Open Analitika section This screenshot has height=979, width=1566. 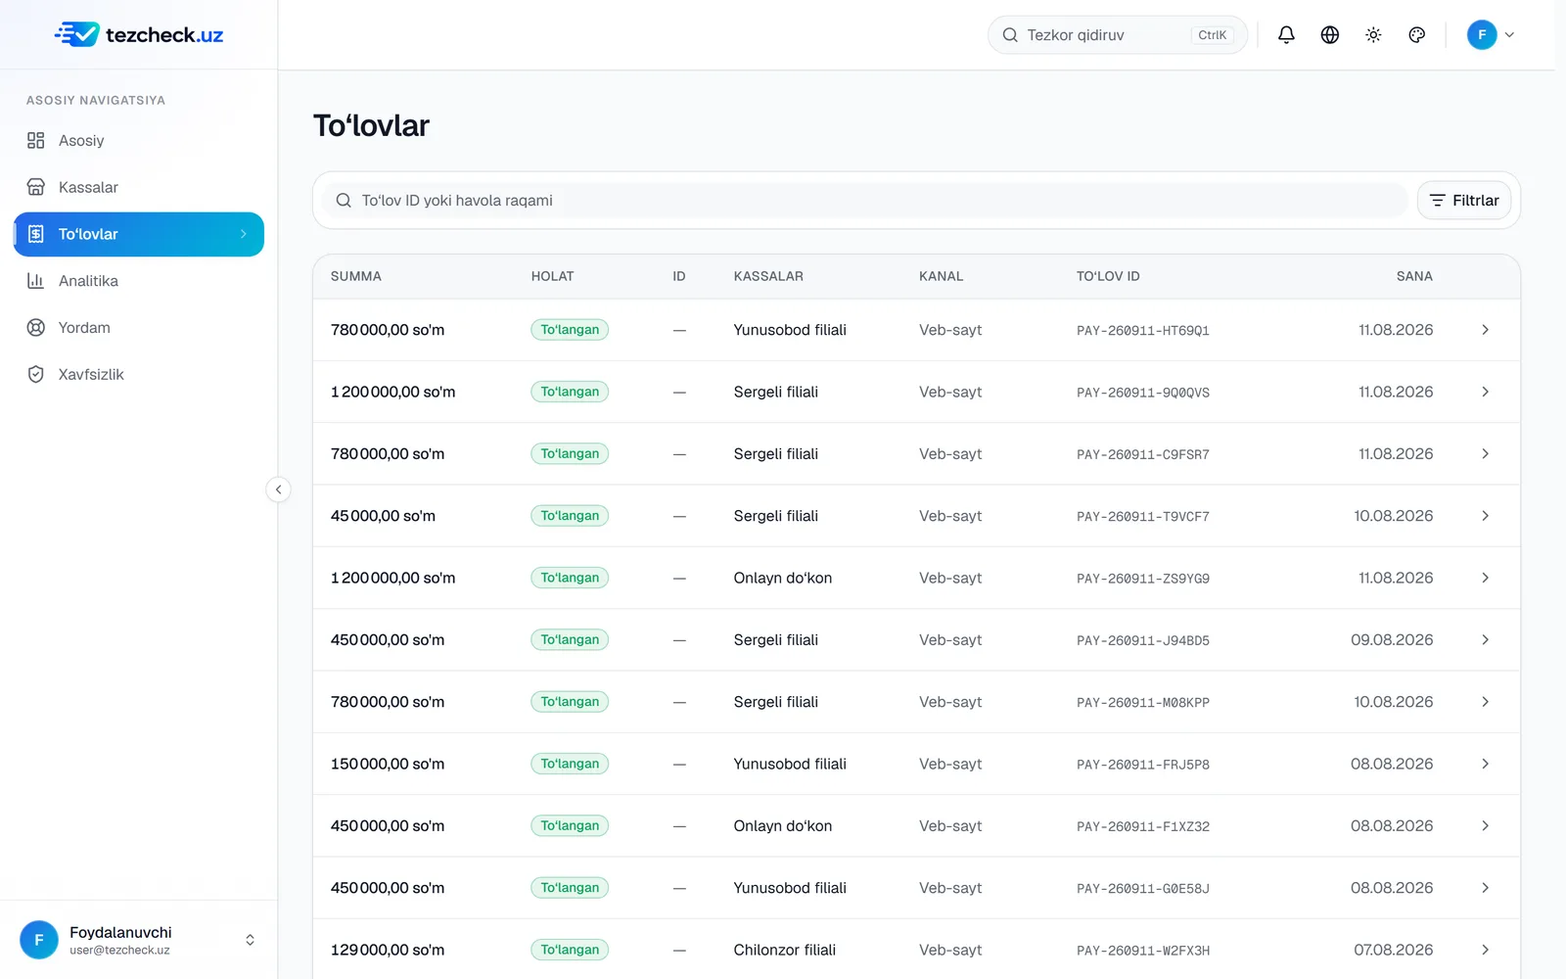pos(139,281)
